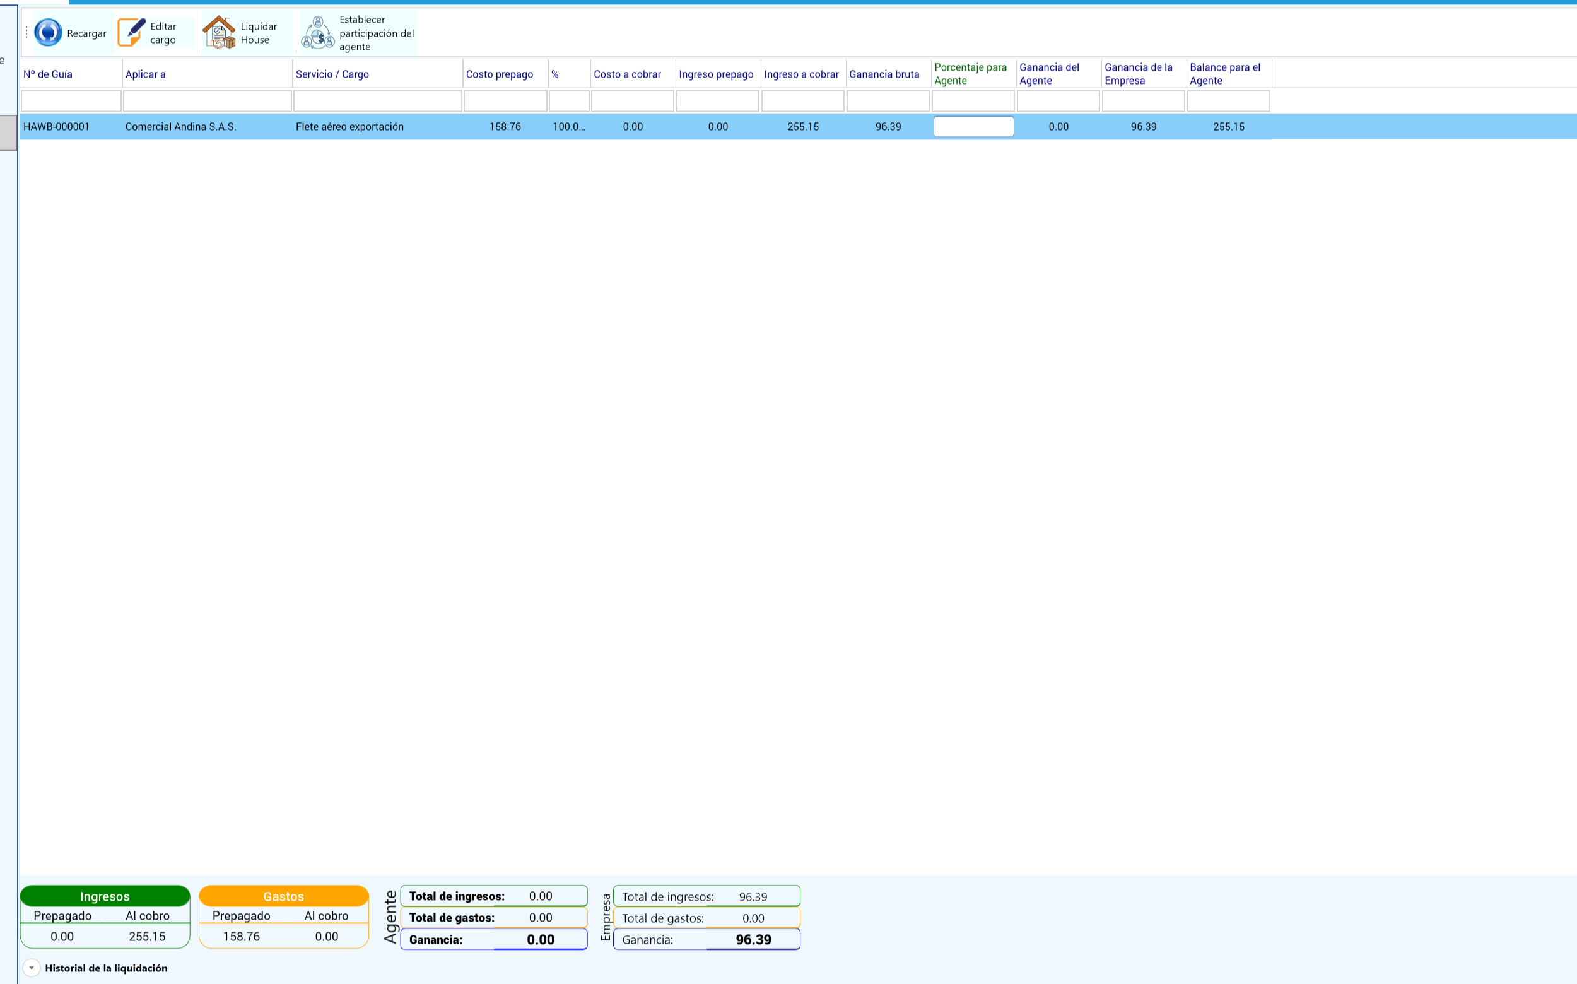Click the Liquidar House icon
Image resolution: width=1577 pixels, height=984 pixels.
219,33
